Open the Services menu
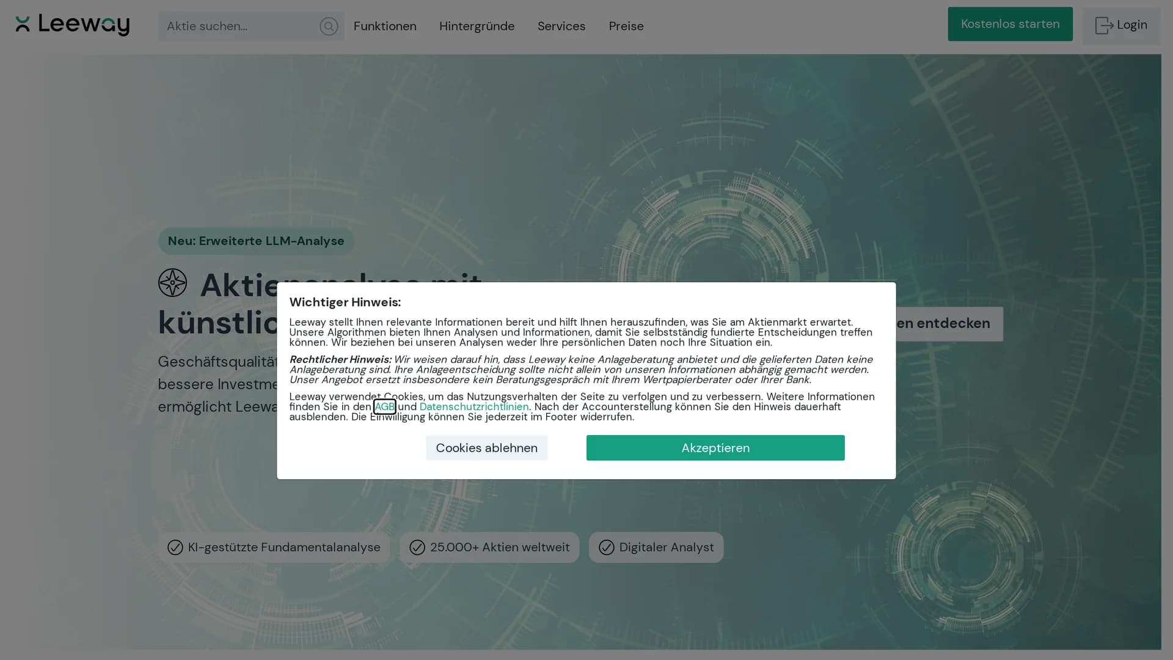The image size is (1173, 660). (561, 26)
